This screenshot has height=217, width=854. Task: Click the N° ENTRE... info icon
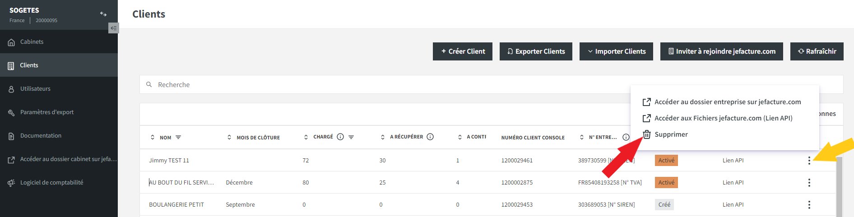[626, 137]
